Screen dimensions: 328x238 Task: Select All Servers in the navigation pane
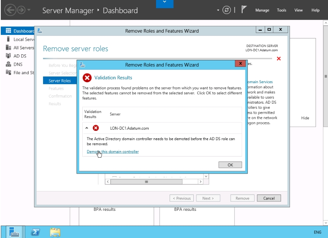(17, 48)
